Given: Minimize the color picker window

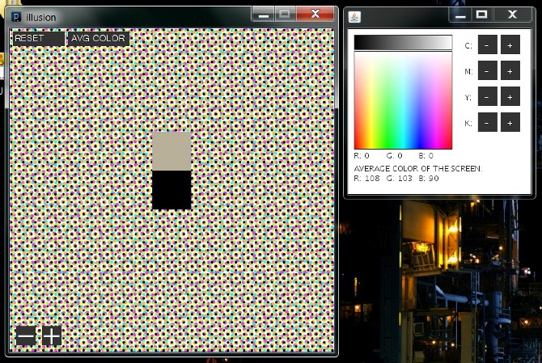Looking at the screenshot, I should click(x=460, y=15).
